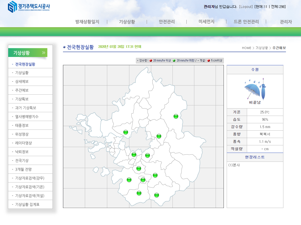Click the 경기주택도시공사 logo
Screen dimensions: 301x225
29,7
